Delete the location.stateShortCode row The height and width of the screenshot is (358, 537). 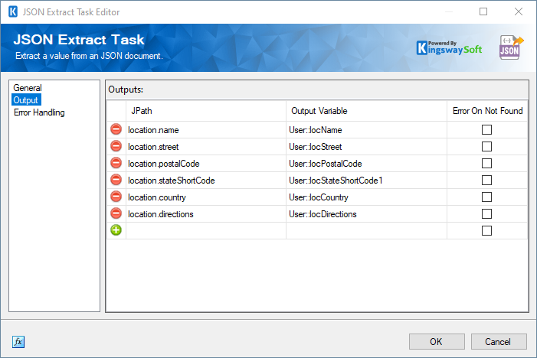pos(116,181)
